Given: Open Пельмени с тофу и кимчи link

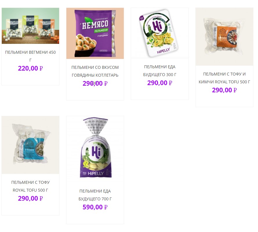Looking at the screenshot, I should point(224,78).
